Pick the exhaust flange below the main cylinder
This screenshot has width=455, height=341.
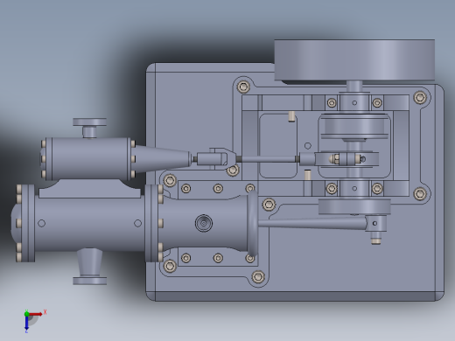(x=89, y=281)
